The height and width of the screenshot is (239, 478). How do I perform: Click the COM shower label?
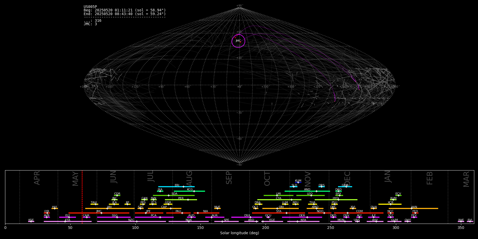pos(359,211)
